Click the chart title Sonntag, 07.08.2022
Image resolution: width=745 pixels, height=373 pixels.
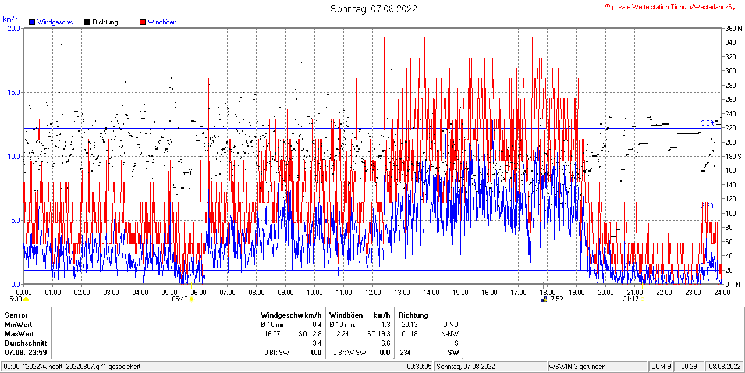pyautogui.click(x=374, y=9)
